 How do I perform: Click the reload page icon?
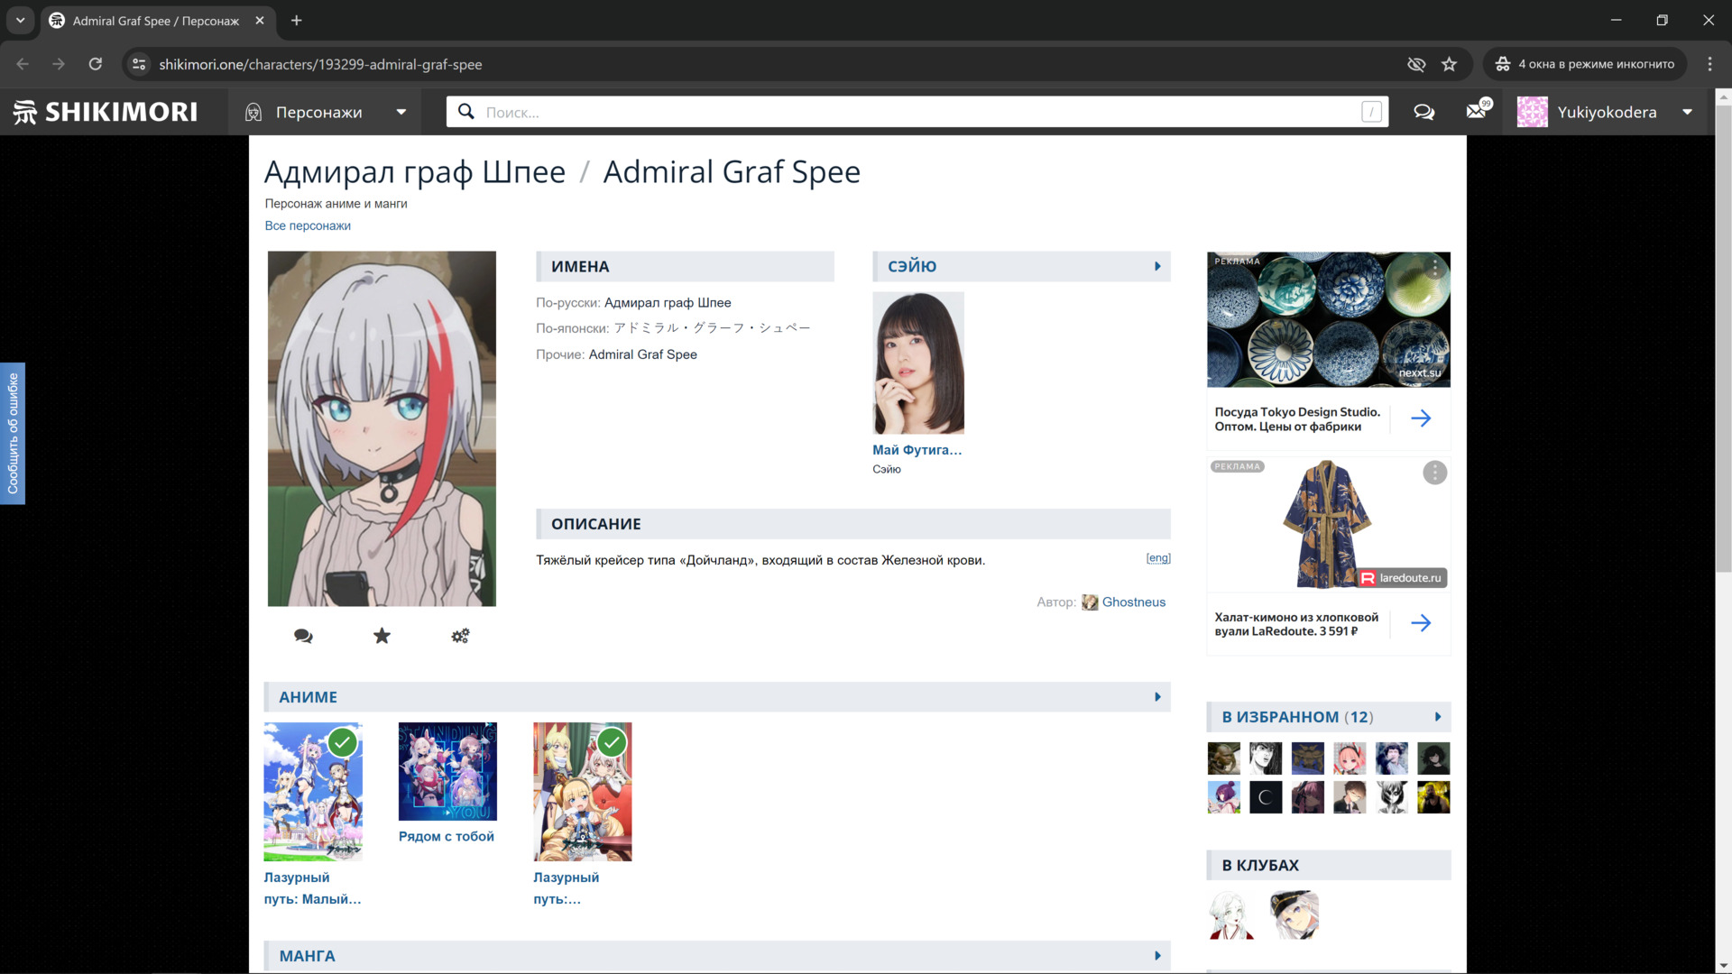pyautogui.click(x=95, y=64)
